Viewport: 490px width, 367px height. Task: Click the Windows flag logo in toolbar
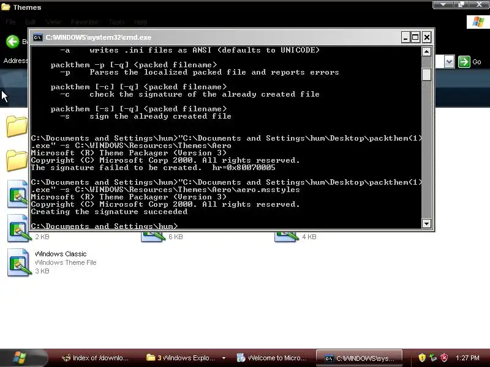coord(478,22)
